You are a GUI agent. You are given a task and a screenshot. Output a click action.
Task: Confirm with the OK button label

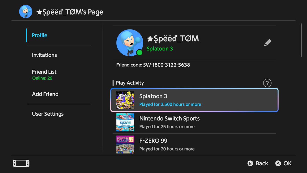click(x=288, y=163)
